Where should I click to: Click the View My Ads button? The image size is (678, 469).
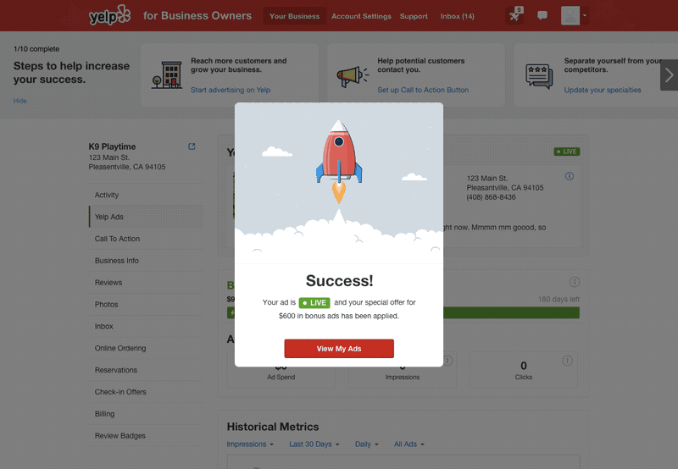point(339,349)
